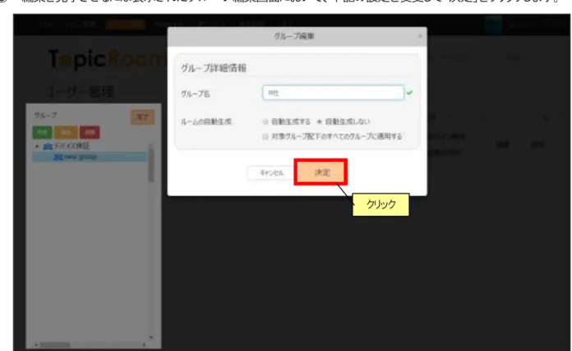Click the 決定 button in the dialog
This screenshot has height=351, width=572.
pos(321,172)
